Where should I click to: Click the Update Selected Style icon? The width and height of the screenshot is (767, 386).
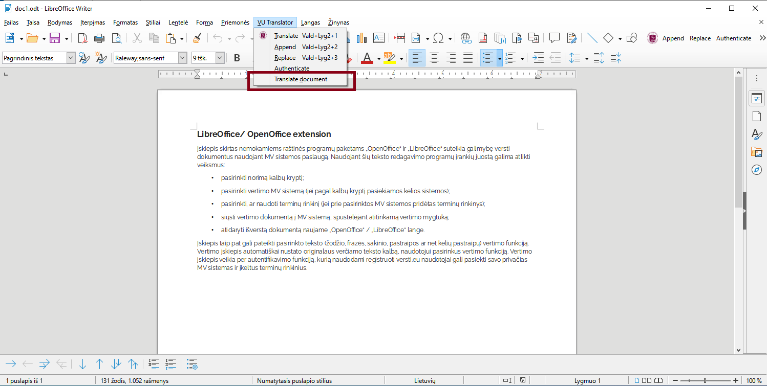click(x=84, y=58)
